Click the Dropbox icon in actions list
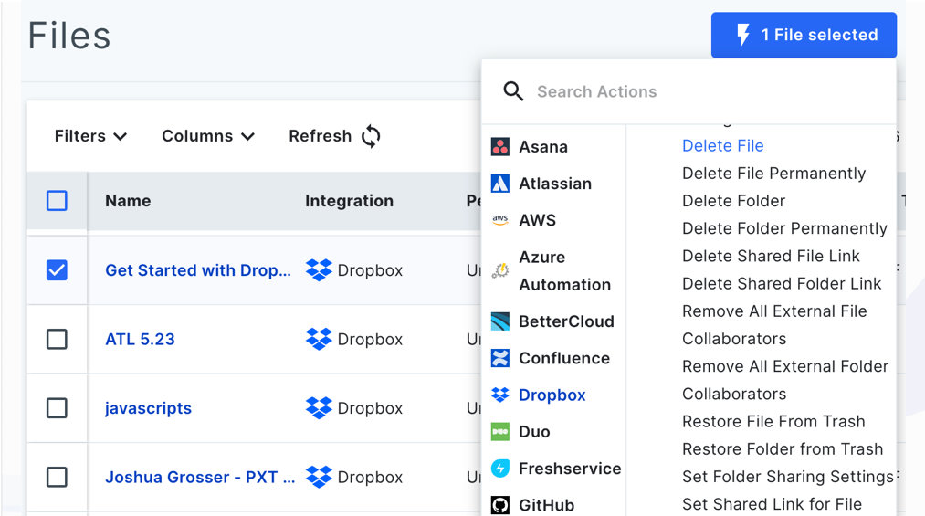925x516 pixels. point(500,395)
